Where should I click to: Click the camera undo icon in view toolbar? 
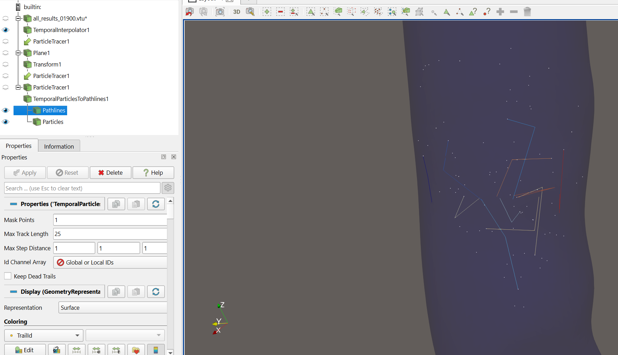click(190, 12)
